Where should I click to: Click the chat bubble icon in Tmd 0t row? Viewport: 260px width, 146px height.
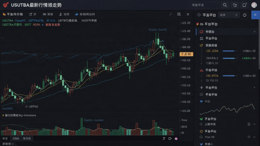click(x=249, y=137)
